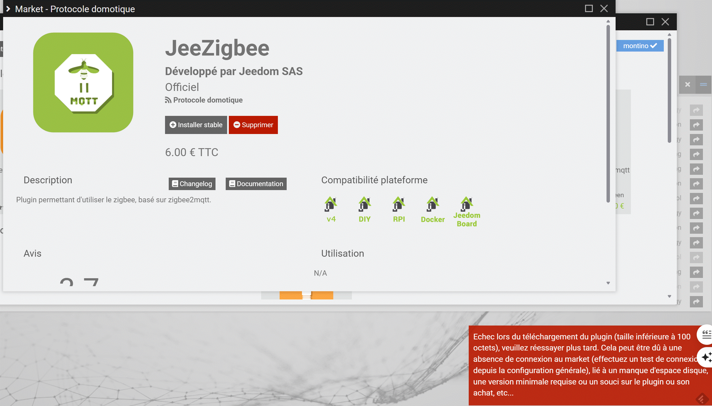This screenshot has width=712, height=406.
Task: Click the orange thumbnail below the dialog
Action: pos(306,295)
